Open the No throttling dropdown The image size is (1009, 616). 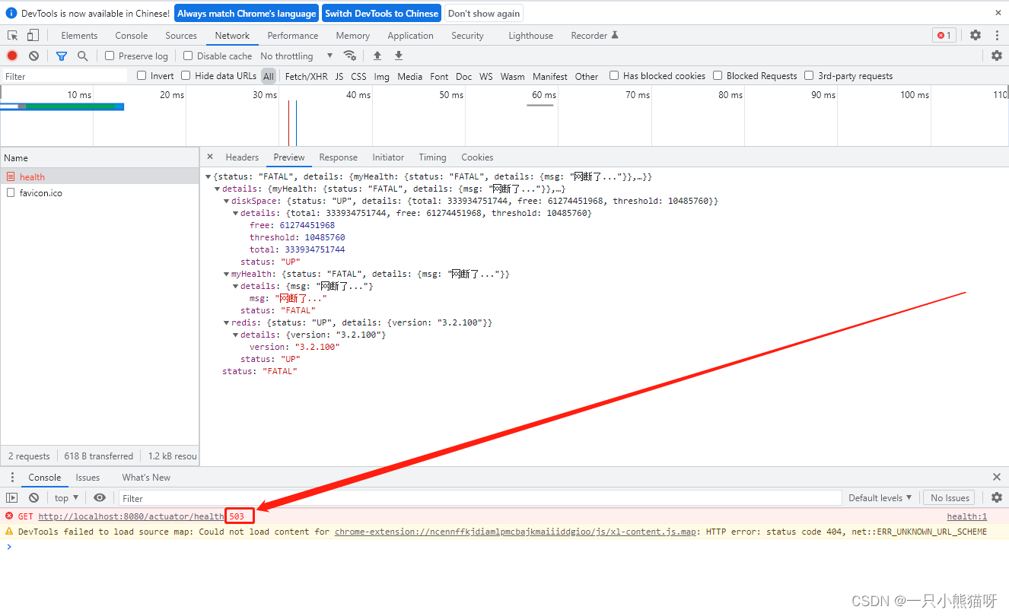pyautogui.click(x=297, y=56)
